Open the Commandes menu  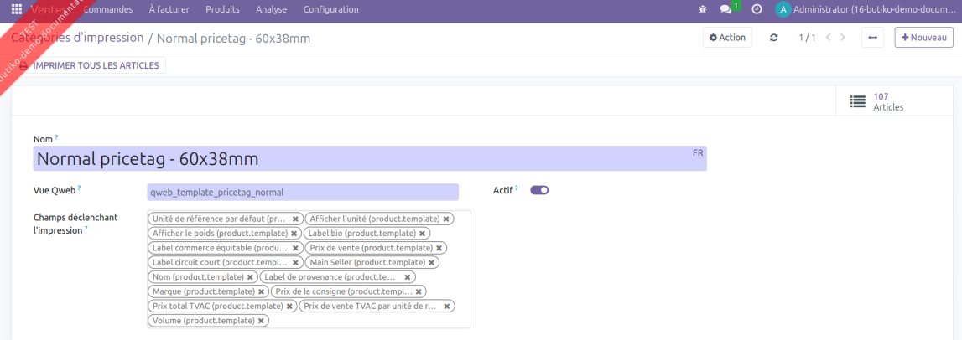click(x=108, y=9)
